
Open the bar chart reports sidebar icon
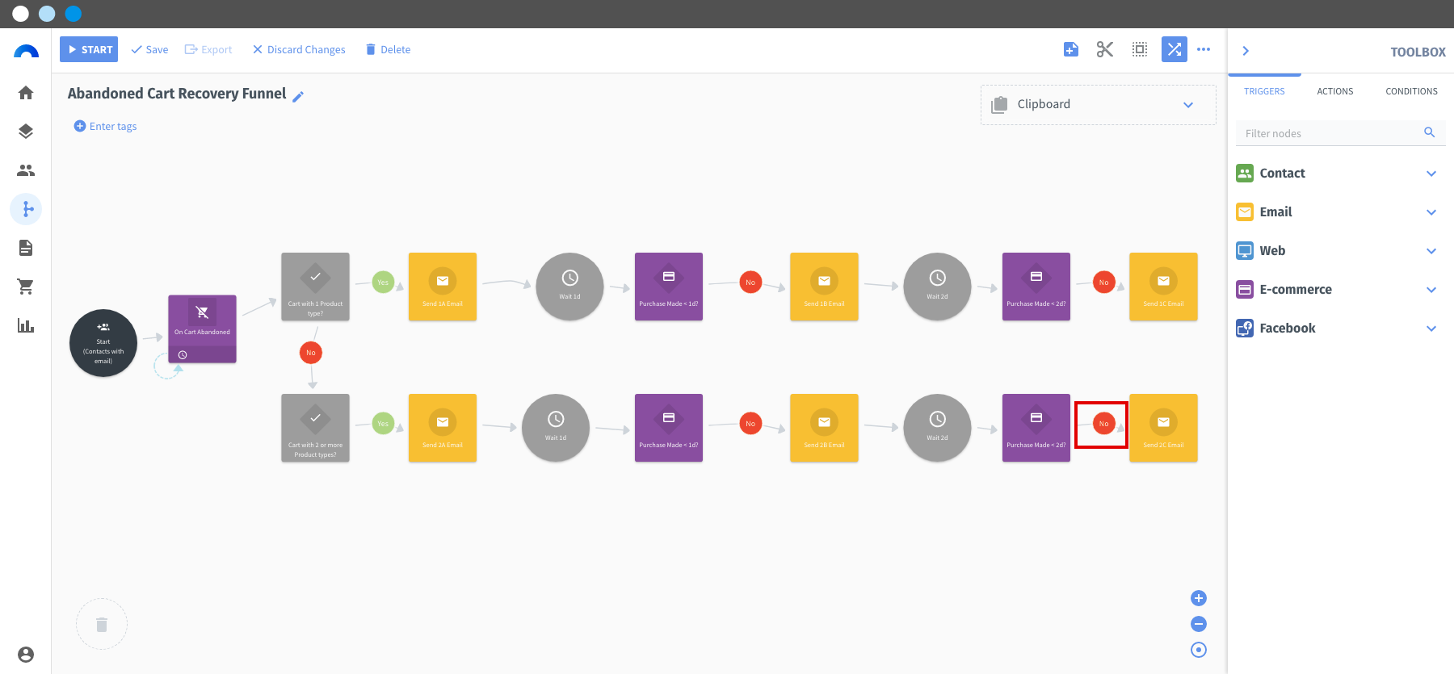pos(26,325)
